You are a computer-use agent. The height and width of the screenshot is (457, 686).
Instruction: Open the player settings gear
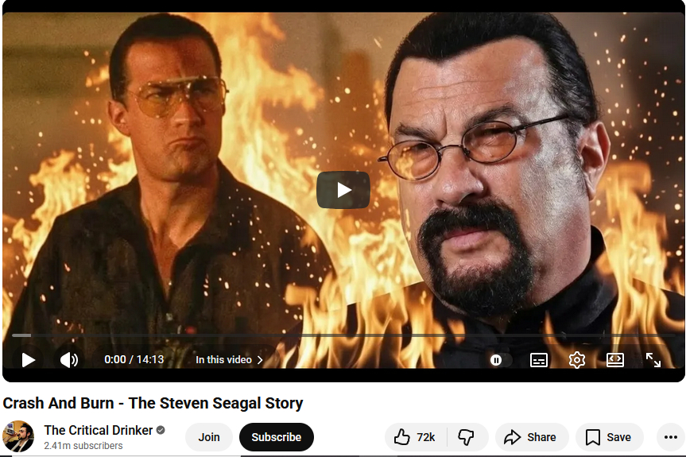(x=577, y=360)
